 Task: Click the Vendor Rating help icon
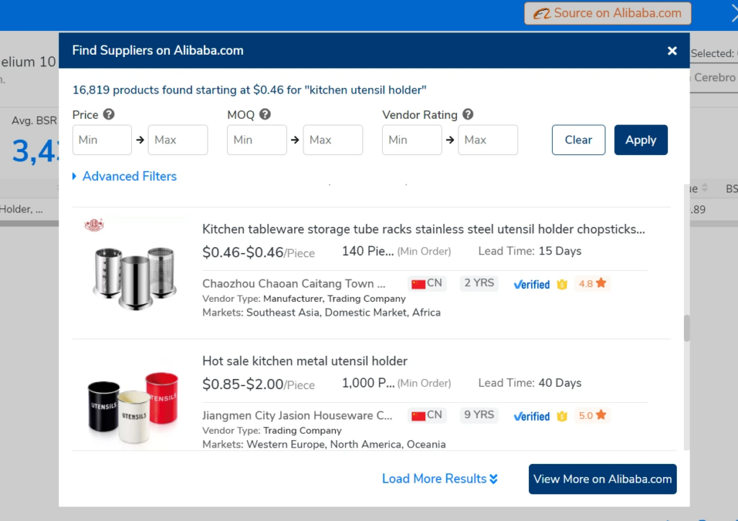pos(468,115)
